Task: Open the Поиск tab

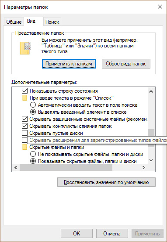Action: point(52,22)
